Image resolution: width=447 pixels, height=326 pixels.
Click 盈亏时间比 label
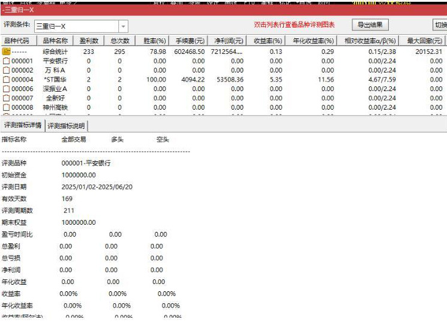coord(17,234)
